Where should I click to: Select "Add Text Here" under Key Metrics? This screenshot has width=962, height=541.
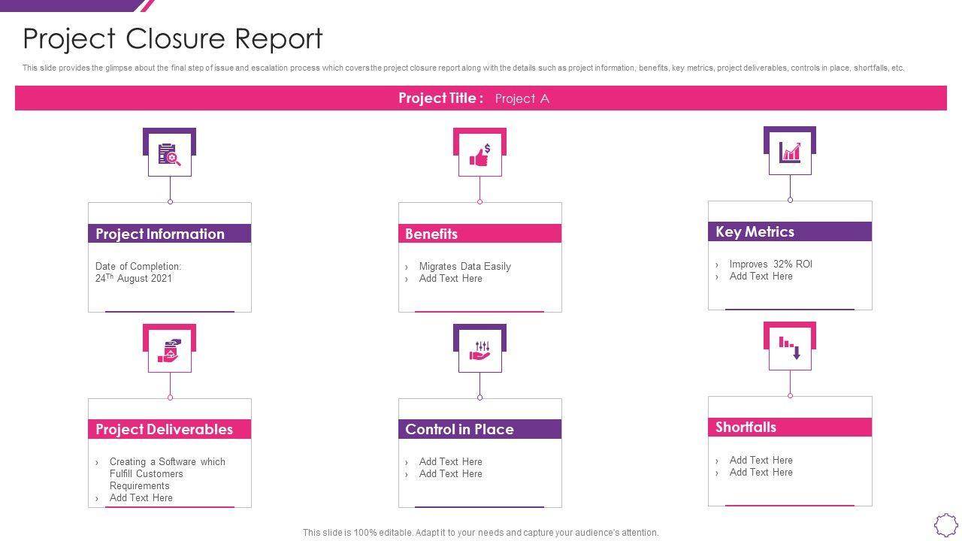pos(761,276)
